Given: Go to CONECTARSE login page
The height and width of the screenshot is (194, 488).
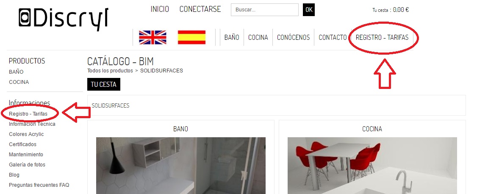Looking at the screenshot, I should coord(200,9).
